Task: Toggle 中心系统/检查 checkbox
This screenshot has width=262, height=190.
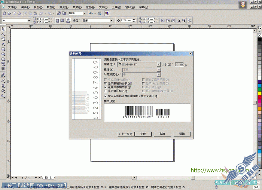Action: point(106,80)
